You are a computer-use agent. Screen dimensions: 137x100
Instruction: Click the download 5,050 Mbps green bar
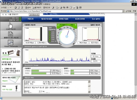[x=35, y=71]
